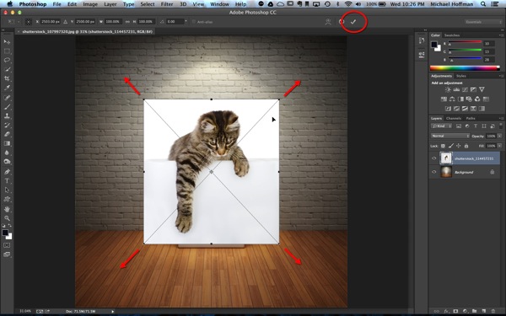Open the Kind filter dropdown

click(440, 126)
